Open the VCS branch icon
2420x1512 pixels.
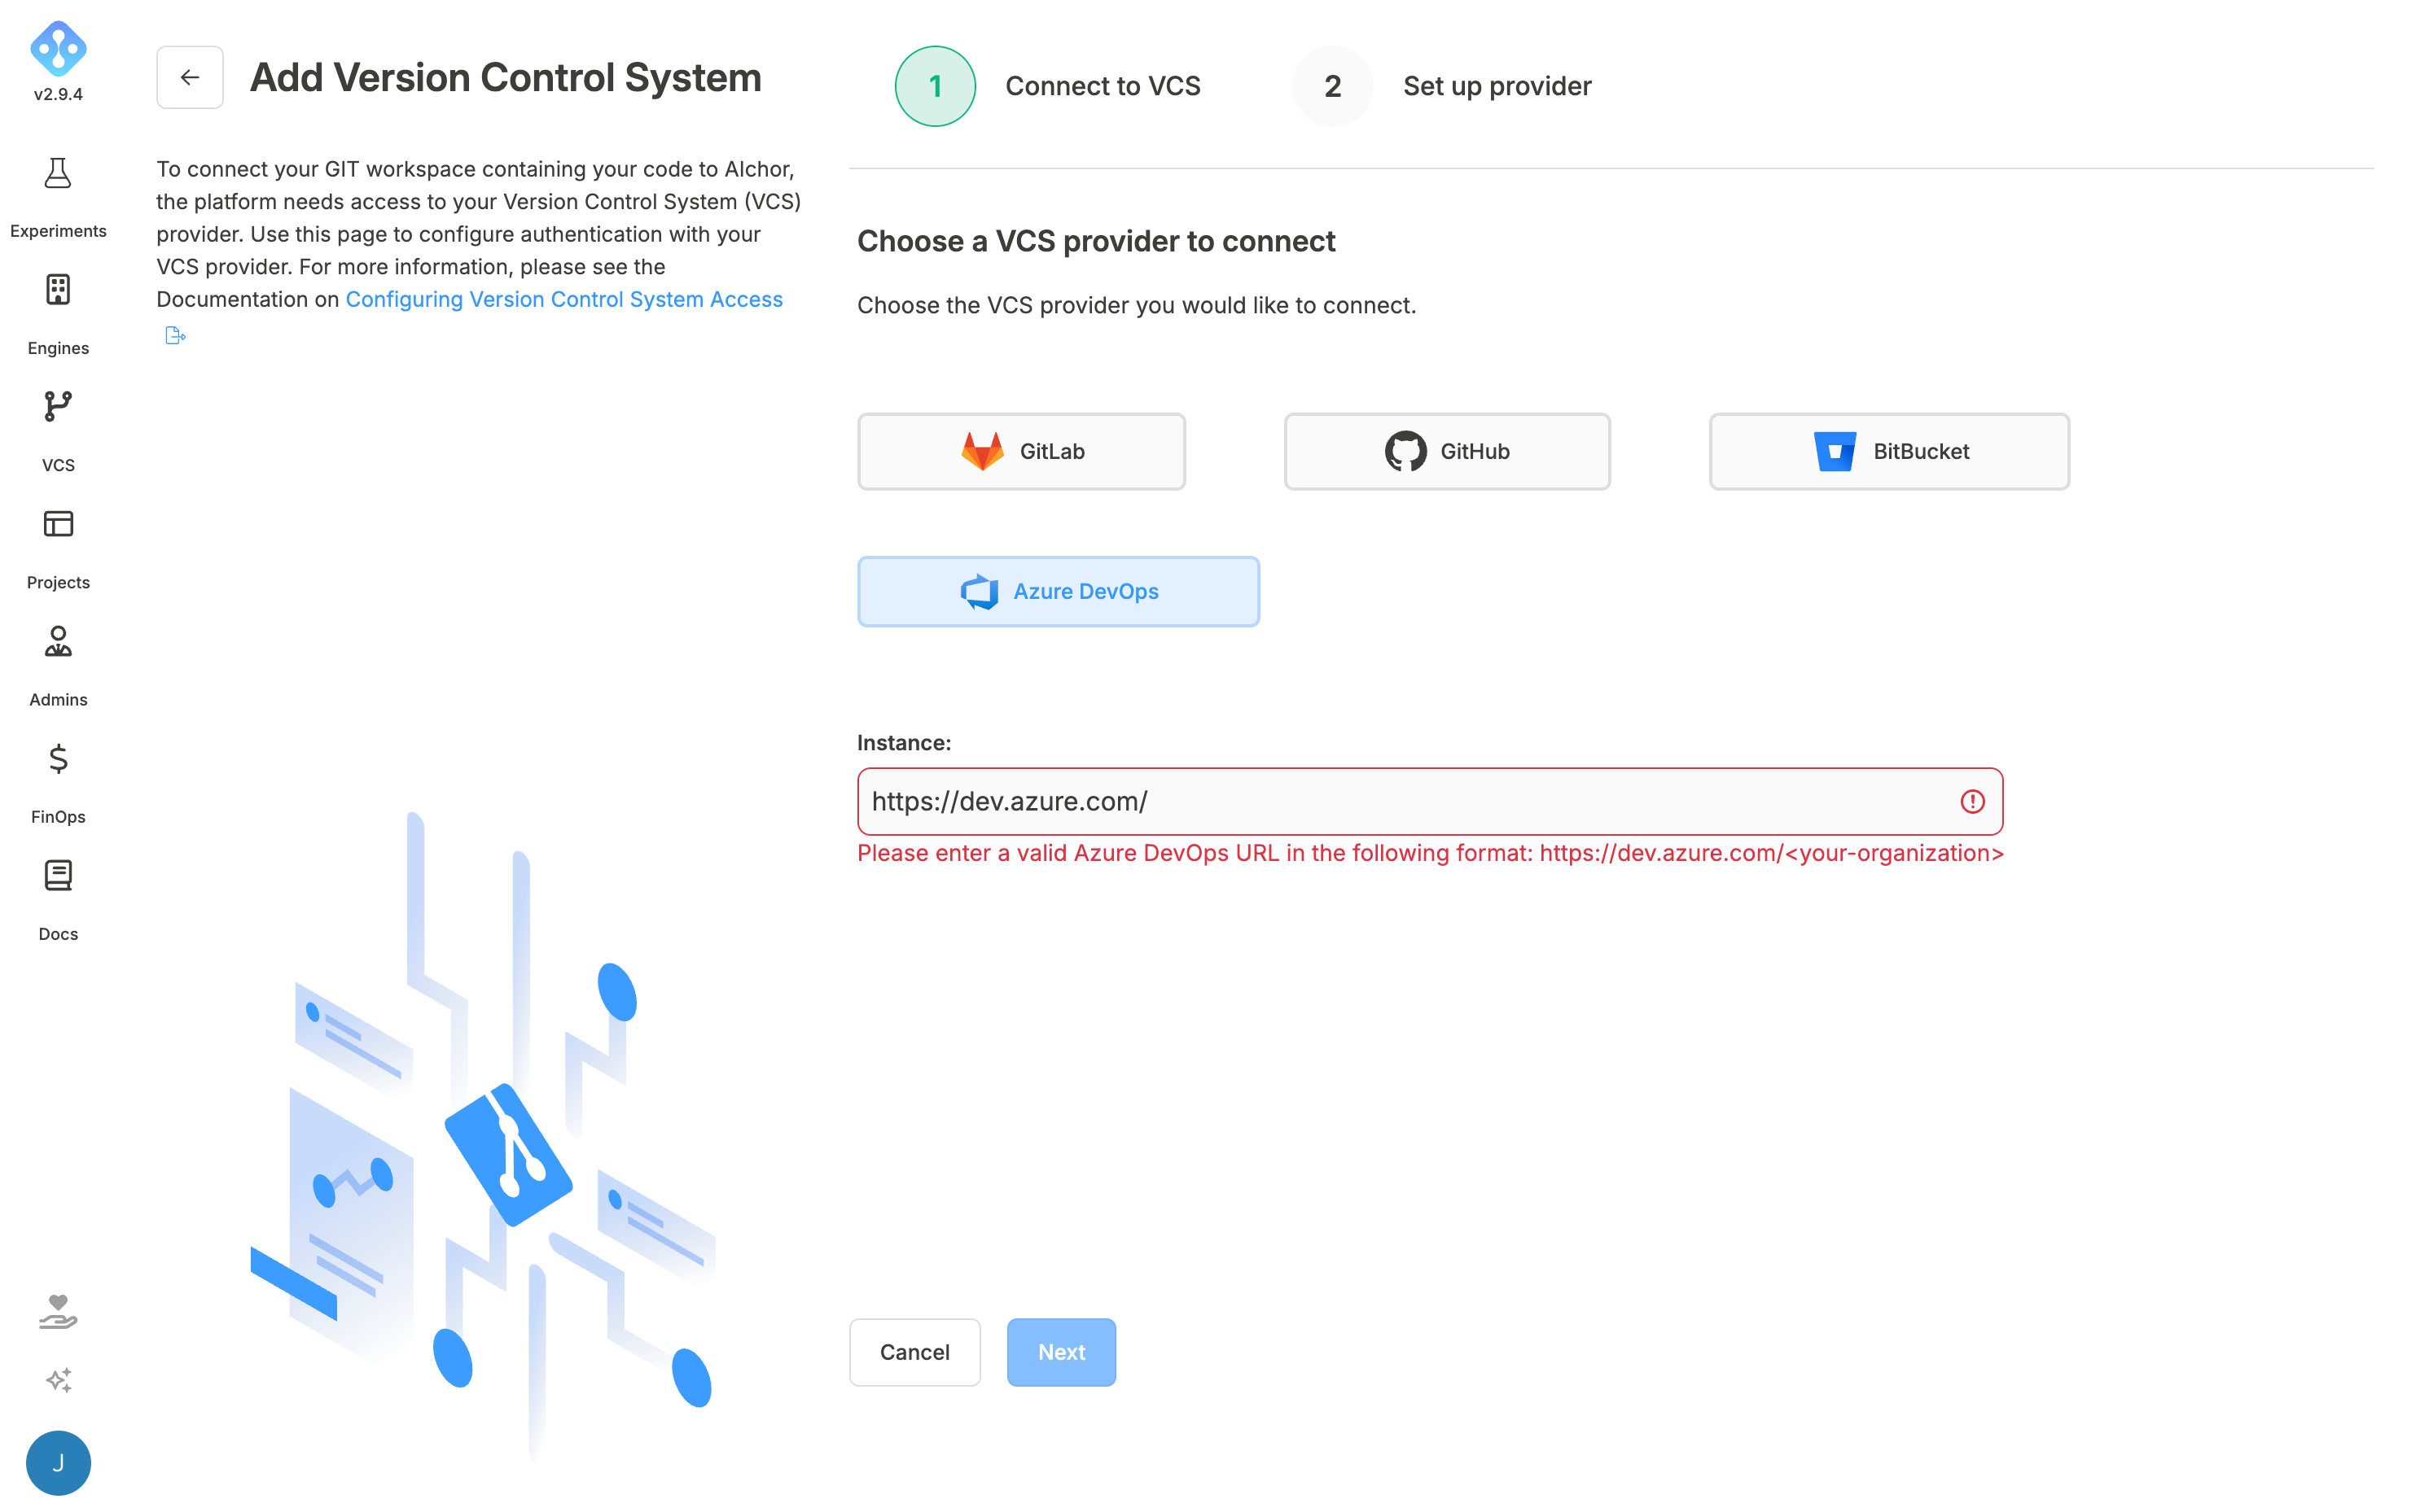58,407
